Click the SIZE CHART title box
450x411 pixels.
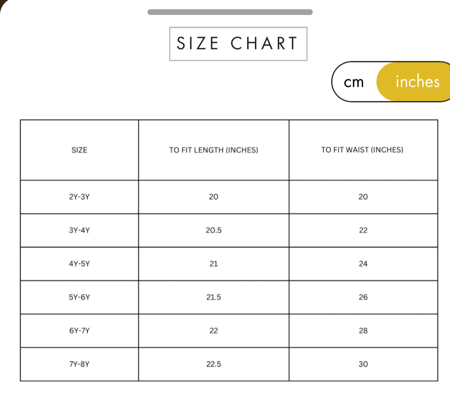click(238, 44)
